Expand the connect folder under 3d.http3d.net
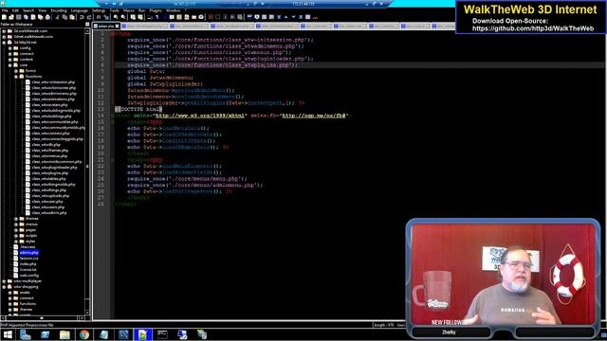Viewport: 607px width, 341px height. 10,54
